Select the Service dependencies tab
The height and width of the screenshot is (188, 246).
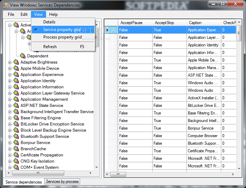24,182
